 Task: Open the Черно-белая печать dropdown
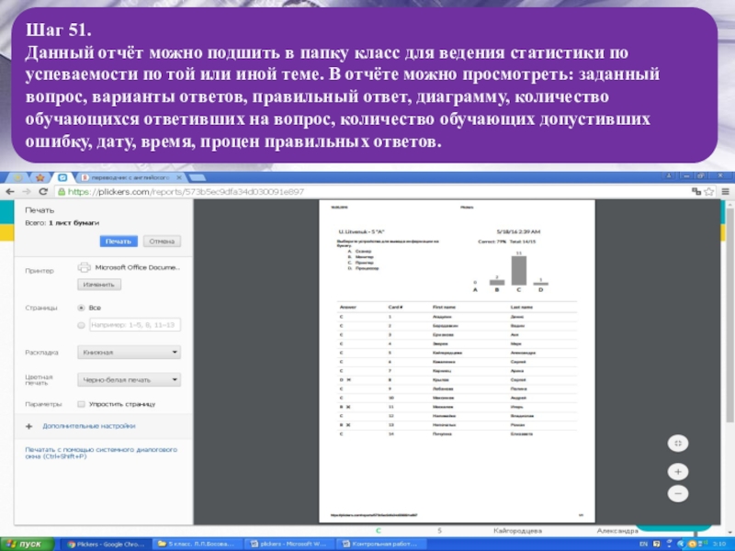click(x=129, y=380)
